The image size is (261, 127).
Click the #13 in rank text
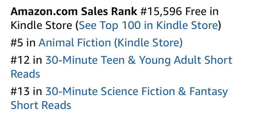[26, 92]
